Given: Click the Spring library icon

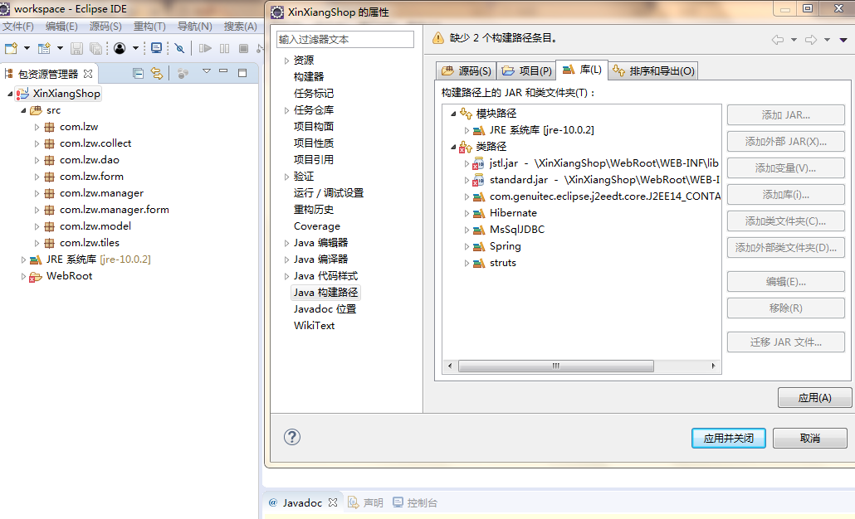Looking at the screenshot, I should [479, 246].
